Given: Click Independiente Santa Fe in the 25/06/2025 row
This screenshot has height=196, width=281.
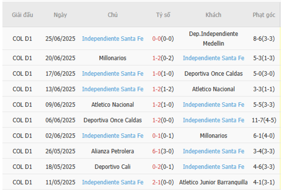Looking at the screenshot, I should (x=112, y=39).
